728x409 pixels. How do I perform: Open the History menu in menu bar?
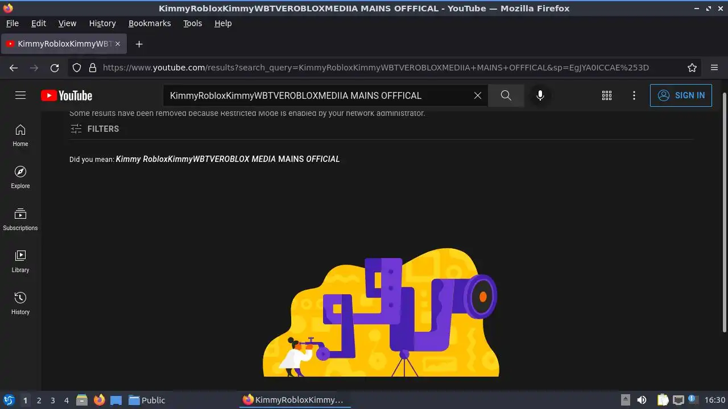[102, 23]
